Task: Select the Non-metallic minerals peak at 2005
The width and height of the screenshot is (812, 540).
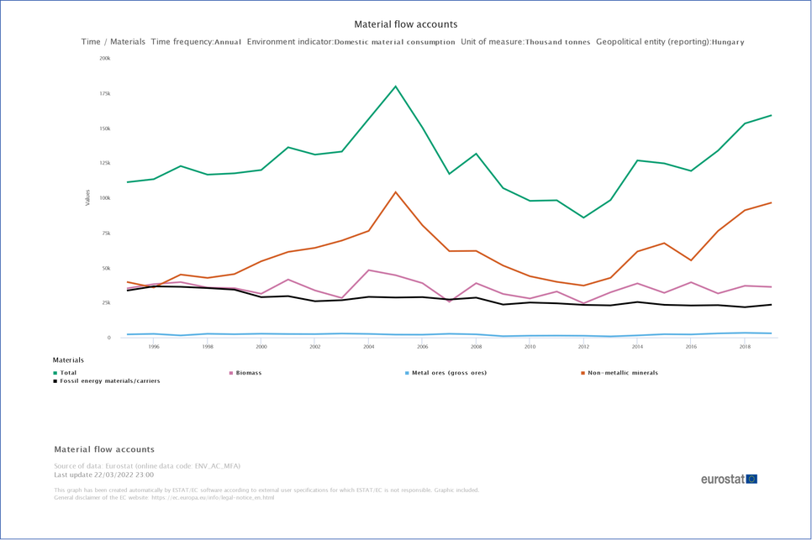Action: [x=395, y=192]
